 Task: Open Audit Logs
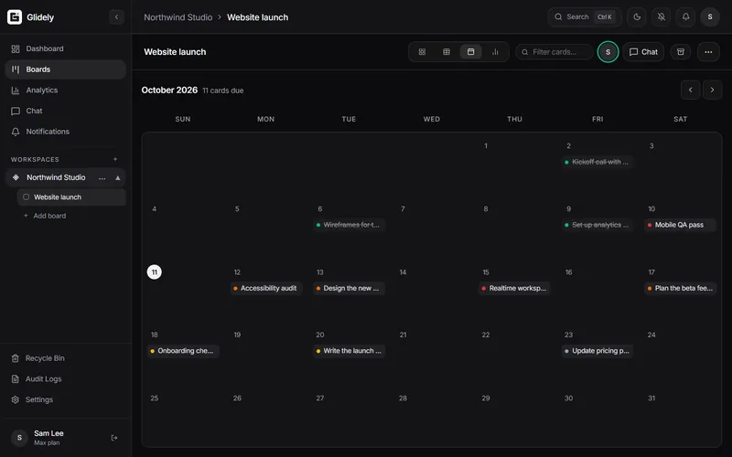pyautogui.click(x=65, y=378)
